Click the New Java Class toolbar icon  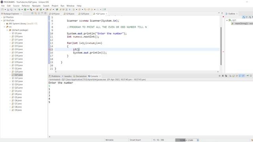41,9
